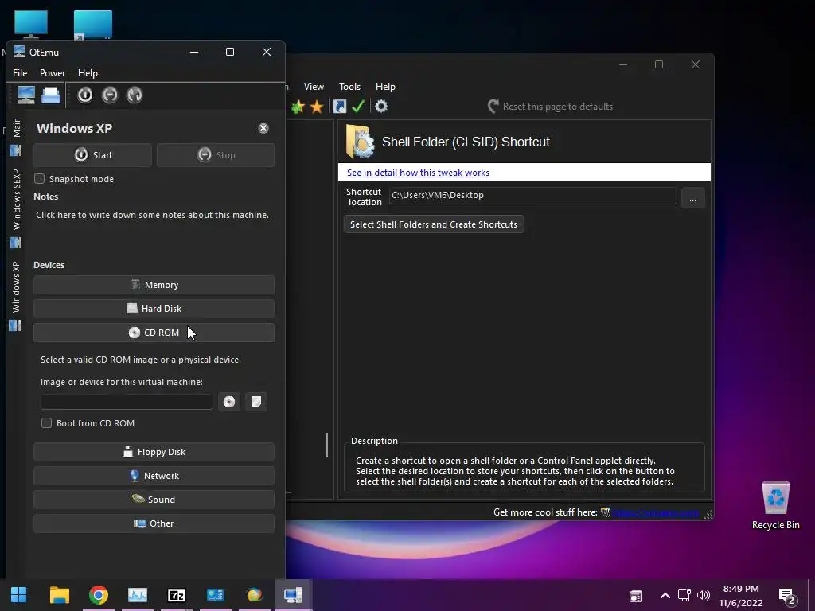815x611 pixels.
Task: Click the open machine drive toolbar icon
Action: (51, 95)
